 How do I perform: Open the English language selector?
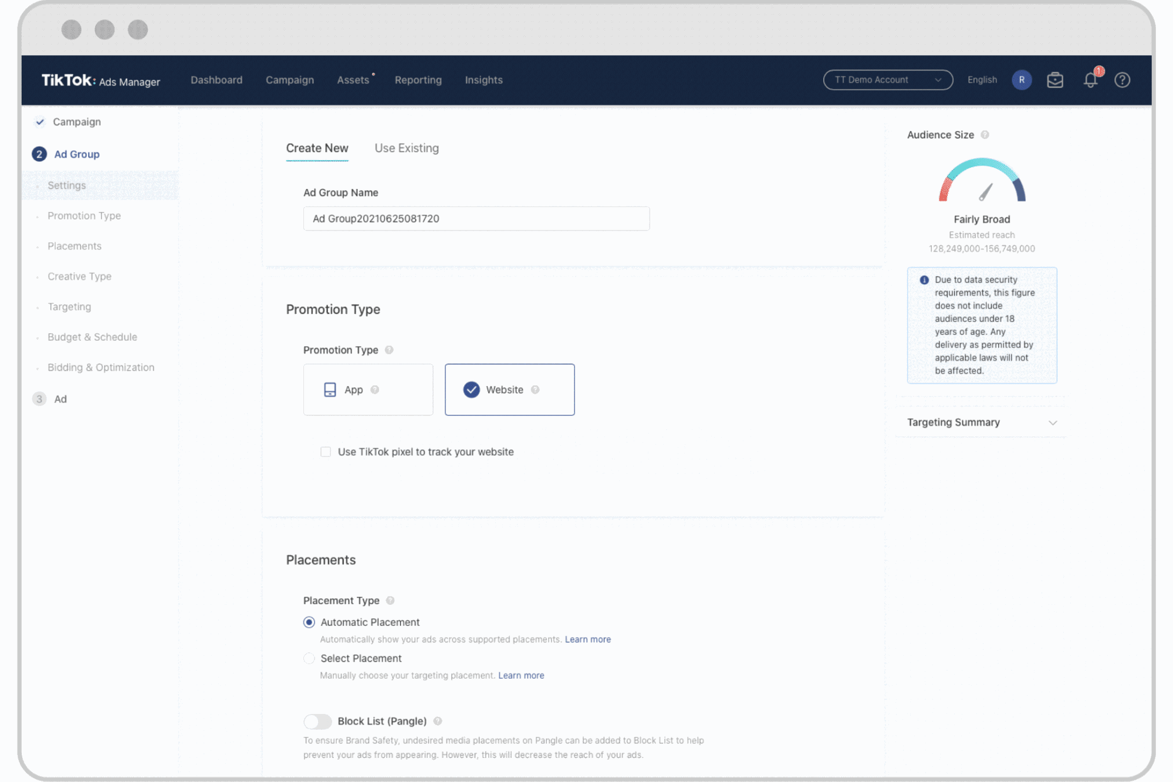coord(982,80)
